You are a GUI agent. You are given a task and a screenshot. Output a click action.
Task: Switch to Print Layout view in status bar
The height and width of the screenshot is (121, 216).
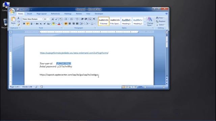tap(124, 87)
